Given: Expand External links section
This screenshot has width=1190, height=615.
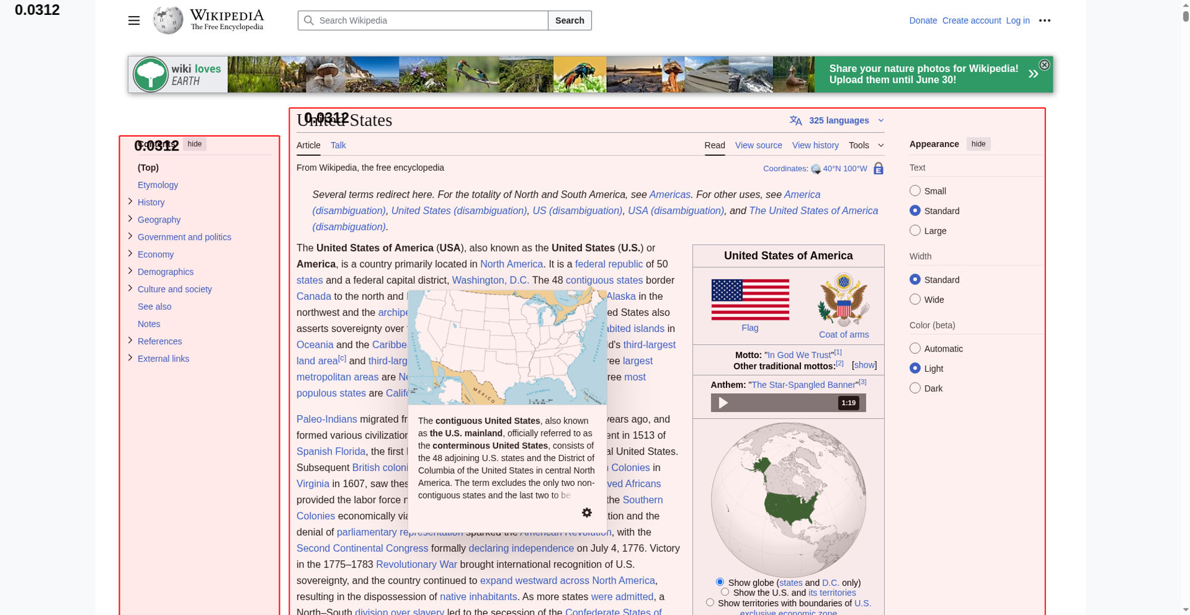Looking at the screenshot, I should coord(130,358).
